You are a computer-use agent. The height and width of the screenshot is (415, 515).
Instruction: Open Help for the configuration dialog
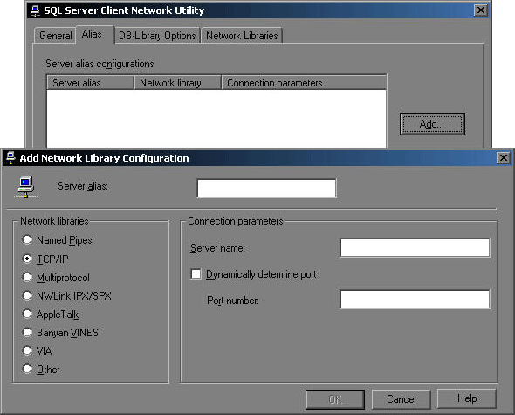(467, 398)
